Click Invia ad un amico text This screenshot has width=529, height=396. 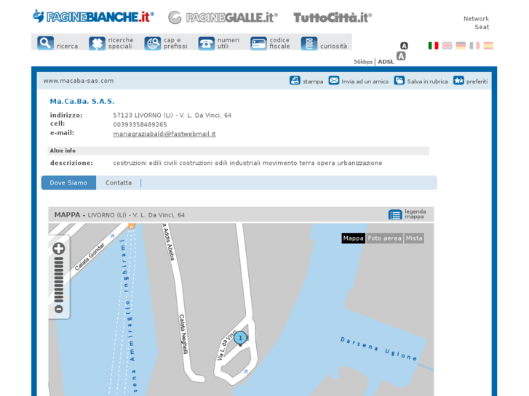point(365,81)
